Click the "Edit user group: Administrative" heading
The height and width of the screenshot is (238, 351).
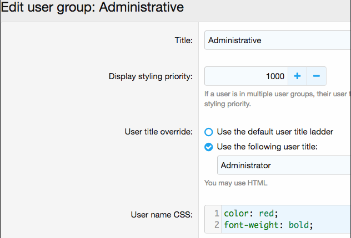pyautogui.click(x=92, y=9)
